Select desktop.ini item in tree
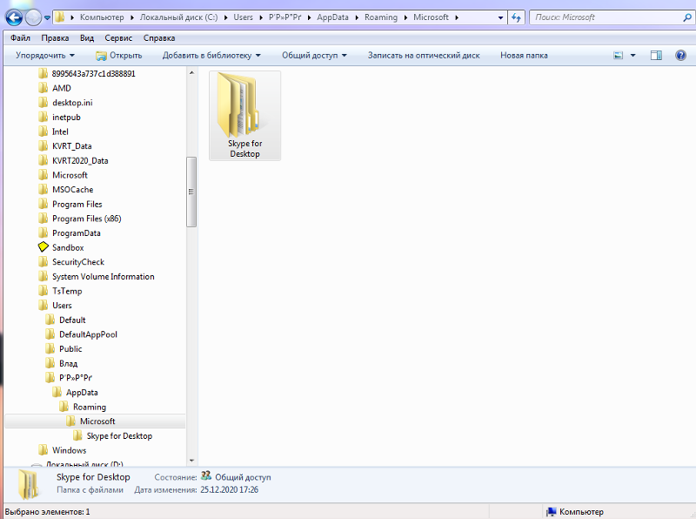 click(72, 103)
